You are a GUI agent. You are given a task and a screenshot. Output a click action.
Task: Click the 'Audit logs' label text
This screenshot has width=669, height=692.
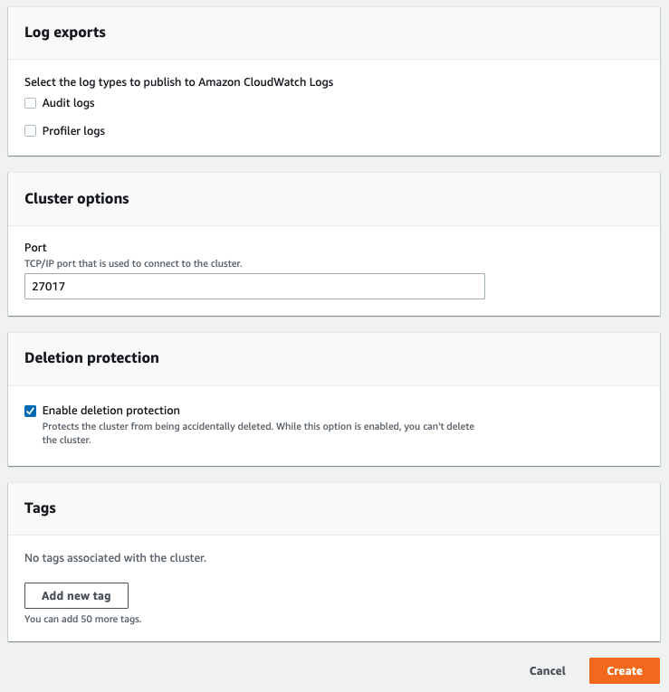(x=69, y=103)
